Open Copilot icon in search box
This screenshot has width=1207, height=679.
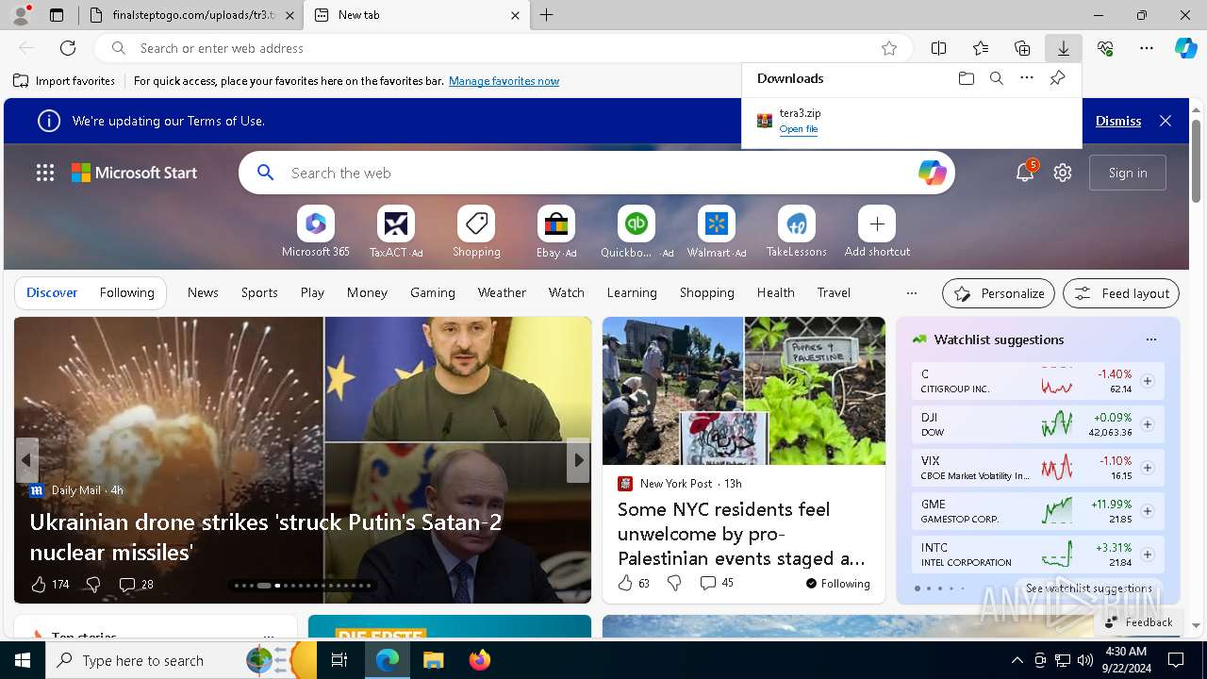[x=932, y=173]
